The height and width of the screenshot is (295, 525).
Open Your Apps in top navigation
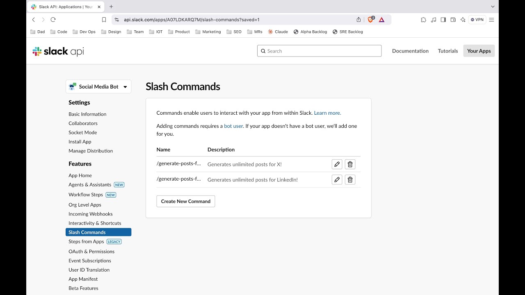[479, 51]
